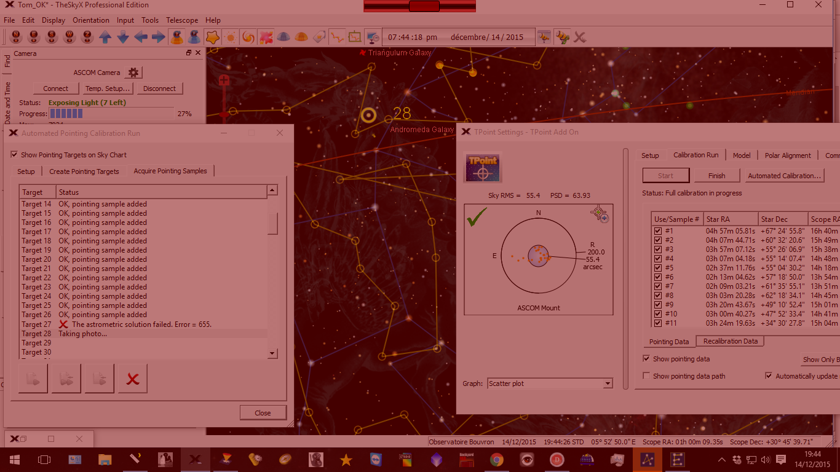Screen dimensions: 840x472
Task: Open the vertical Find side tab
Action: pyautogui.click(x=7, y=60)
